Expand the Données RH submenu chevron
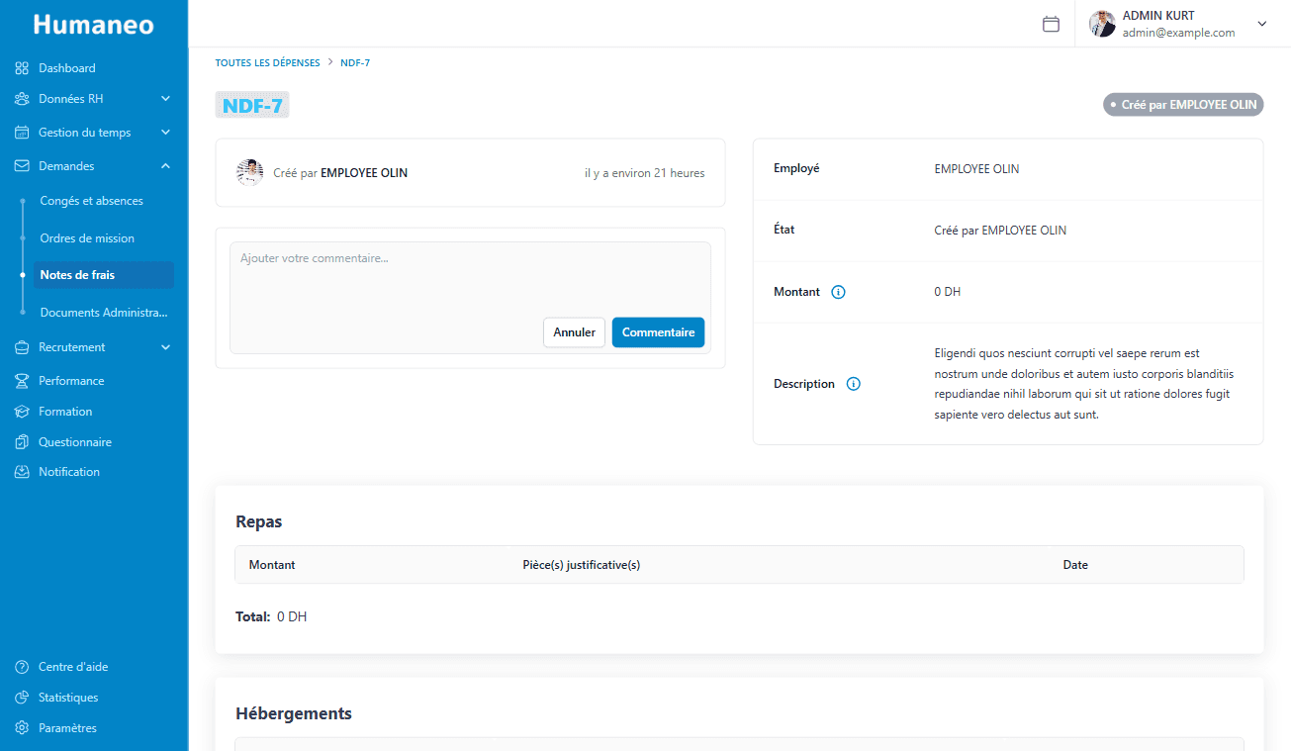This screenshot has width=1291, height=751. pyautogui.click(x=165, y=99)
